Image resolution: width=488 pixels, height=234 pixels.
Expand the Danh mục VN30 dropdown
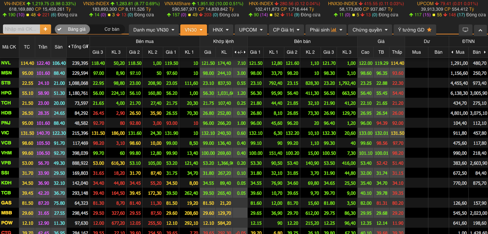click(x=153, y=30)
